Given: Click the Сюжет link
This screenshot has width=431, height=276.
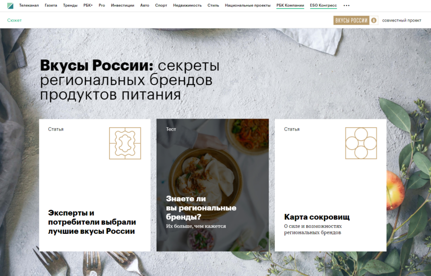Looking at the screenshot, I should pos(14,20).
